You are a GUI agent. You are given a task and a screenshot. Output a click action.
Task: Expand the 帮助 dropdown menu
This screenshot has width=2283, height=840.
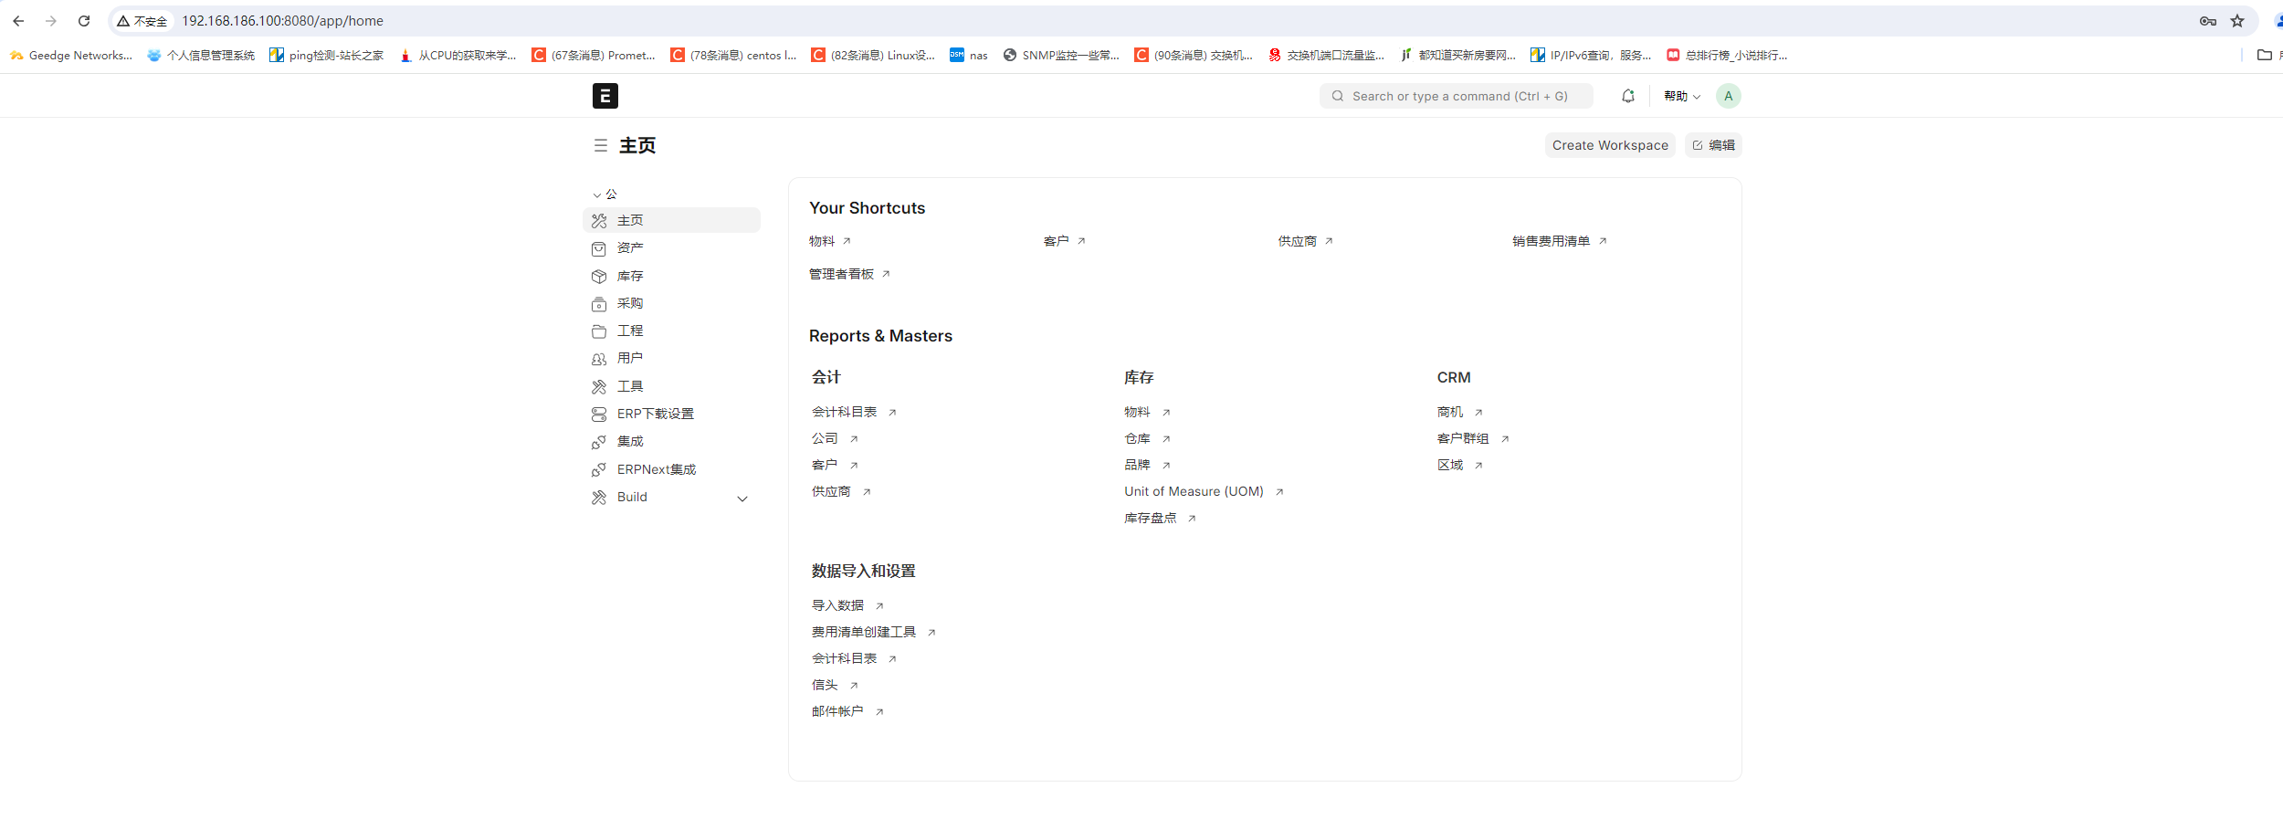(1681, 96)
